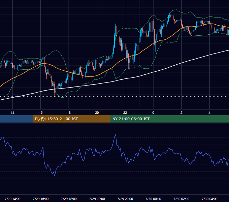Select the 22 hour label on price chart axis

coord(125,113)
